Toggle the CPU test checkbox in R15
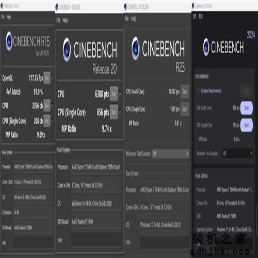The image size is (258, 258). pyautogui.click(x=53, y=105)
